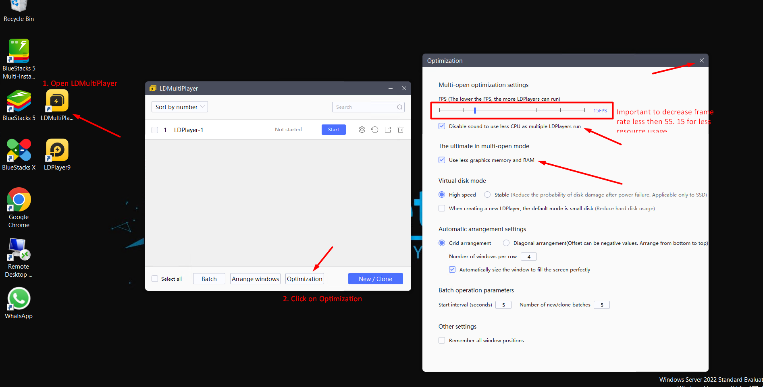Enable small disk default mode checkbox

tap(442, 208)
